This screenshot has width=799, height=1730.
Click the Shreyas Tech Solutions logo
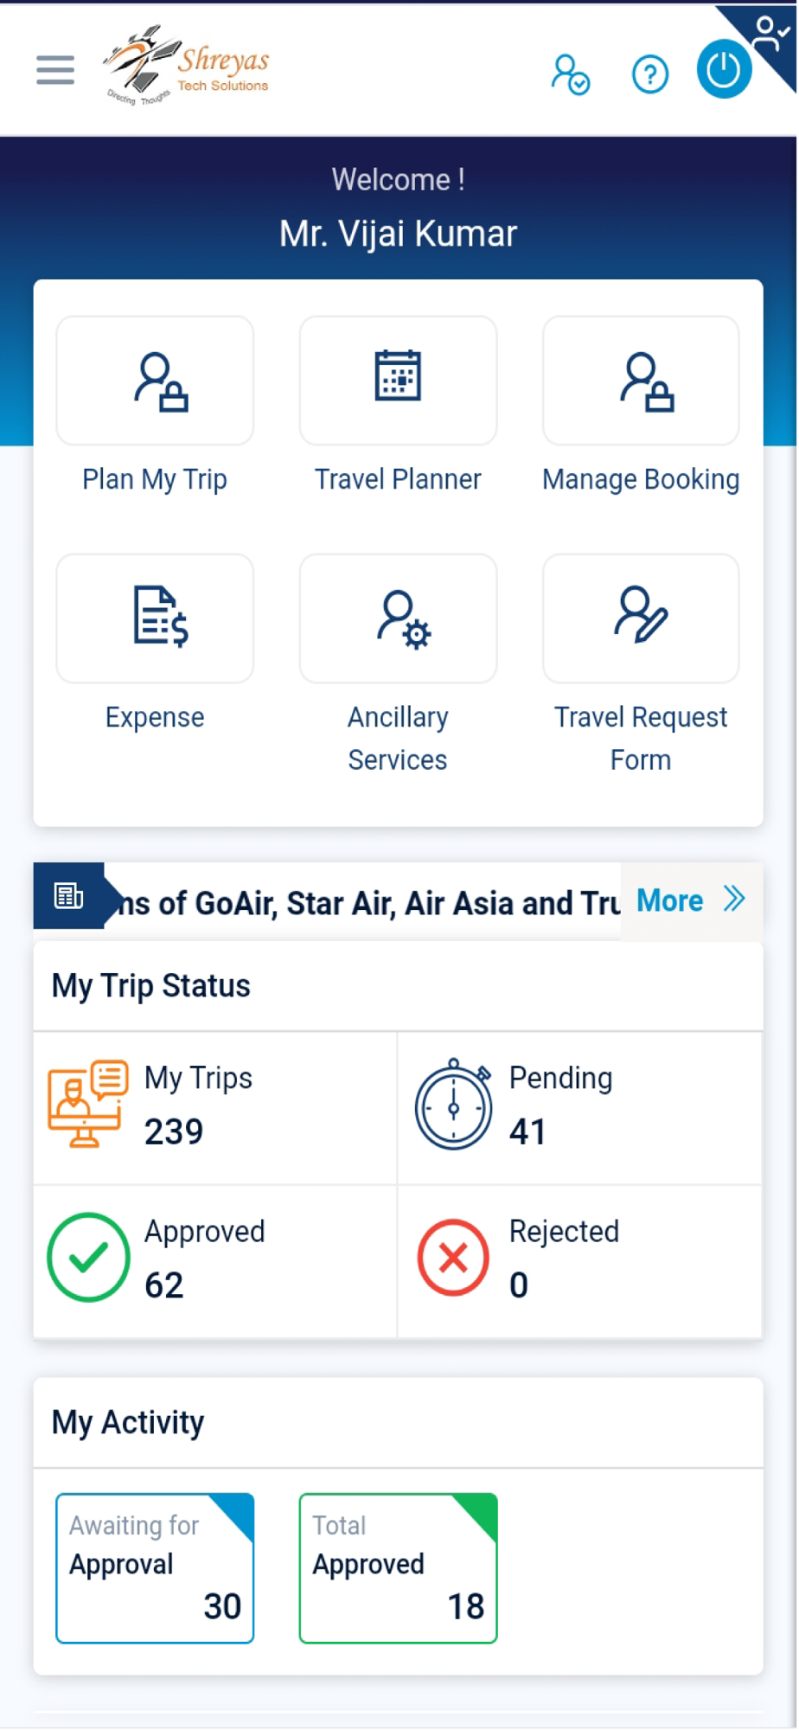coord(187,66)
